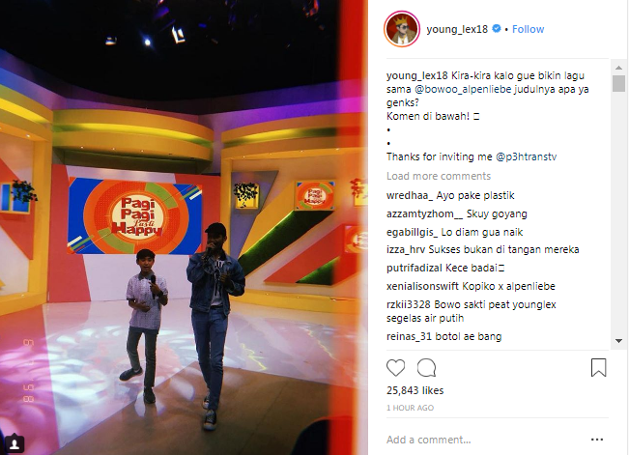Image resolution: width=629 pixels, height=455 pixels.
Task: Open the @p3htranstv mention
Action: [x=527, y=156]
